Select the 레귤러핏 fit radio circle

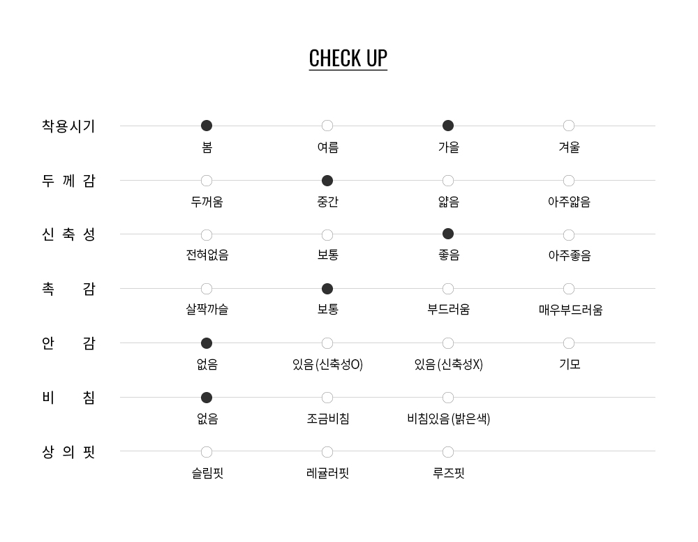tap(327, 452)
